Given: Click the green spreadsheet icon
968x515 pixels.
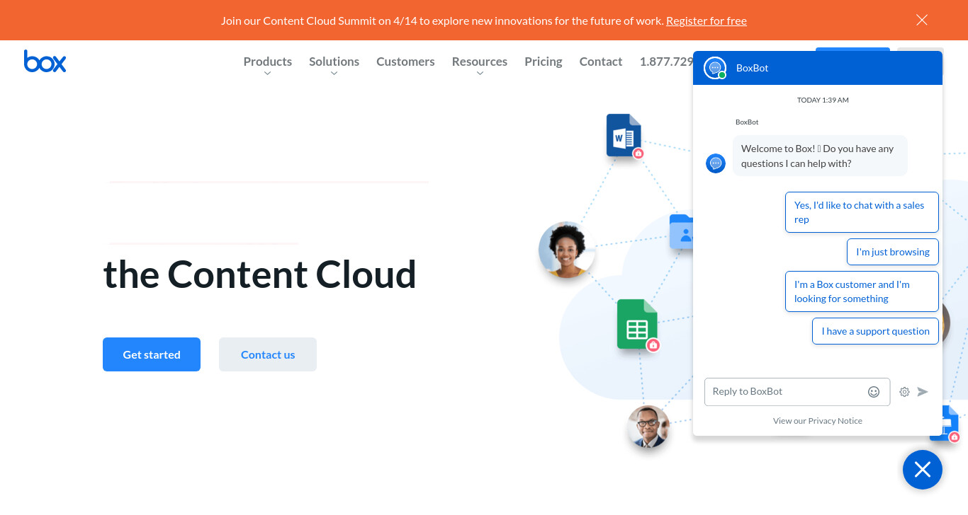Looking at the screenshot, I should (637, 324).
